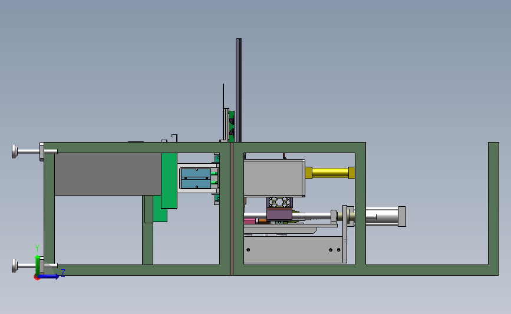Image resolution: width=511 pixels, height=314 pixels.
Task: Select the far right green frame post
Action: pos(493,204)
